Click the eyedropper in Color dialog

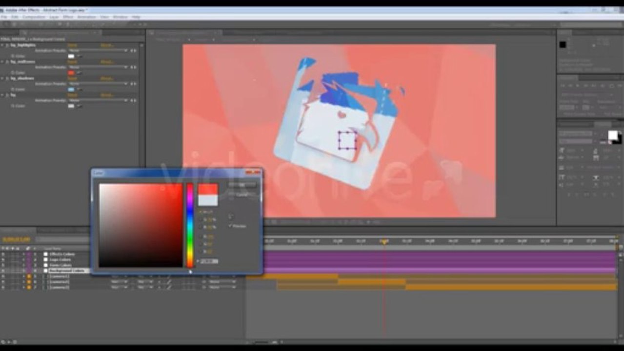click(231, 215)
